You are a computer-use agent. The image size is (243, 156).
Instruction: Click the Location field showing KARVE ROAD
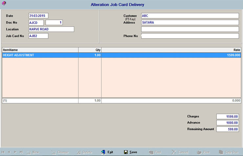[51, 29]
